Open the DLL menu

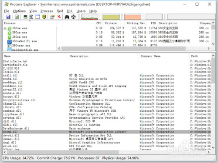click(x=70, y=11)
